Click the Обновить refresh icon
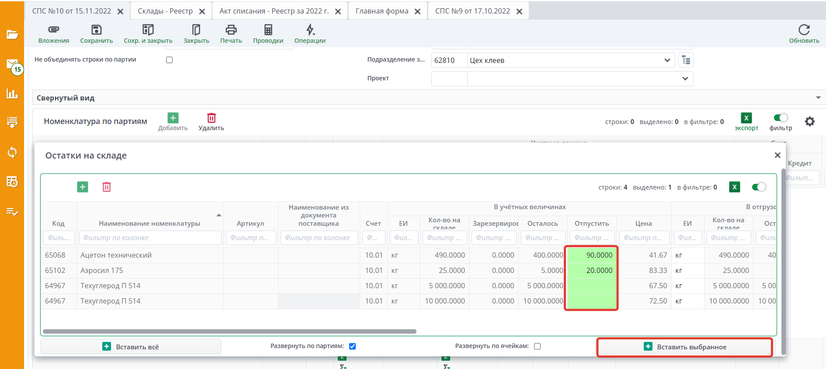This screenshot has height=369, width=826. click(804, 30)
